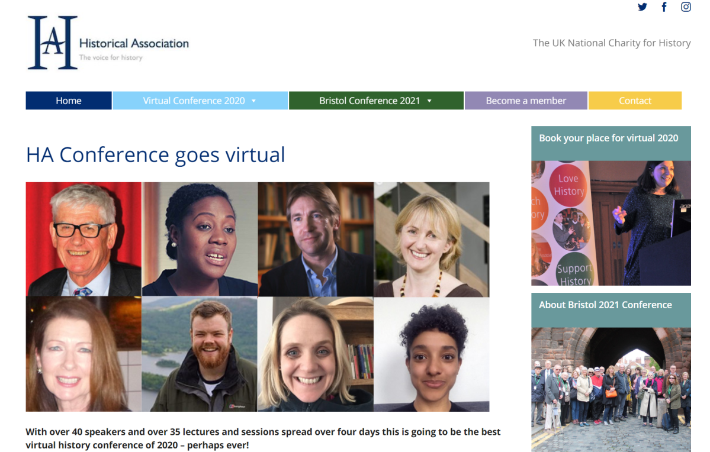Click the Historical Association logo
The width and height of the screenshot is (710, 452).
pos(107,41)
